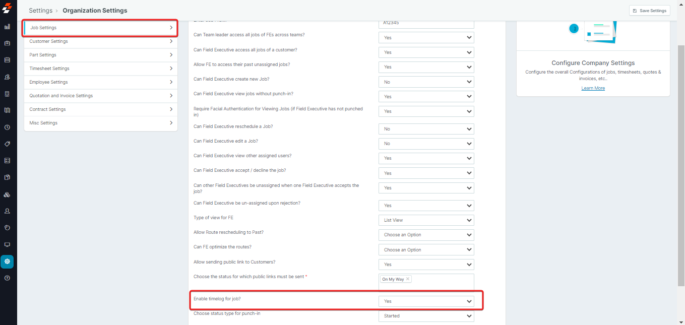This screenshot has height=325, width=685.
Task: Open Timesheet Settings section
Action: [101, 69]
